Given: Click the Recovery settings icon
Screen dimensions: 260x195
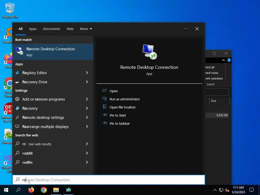Looking at the screenshot, I should [x=17, y=108].
